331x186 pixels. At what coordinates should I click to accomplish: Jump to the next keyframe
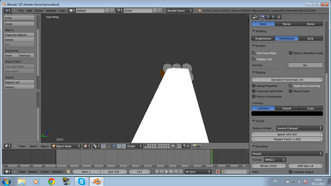(176, 172)
